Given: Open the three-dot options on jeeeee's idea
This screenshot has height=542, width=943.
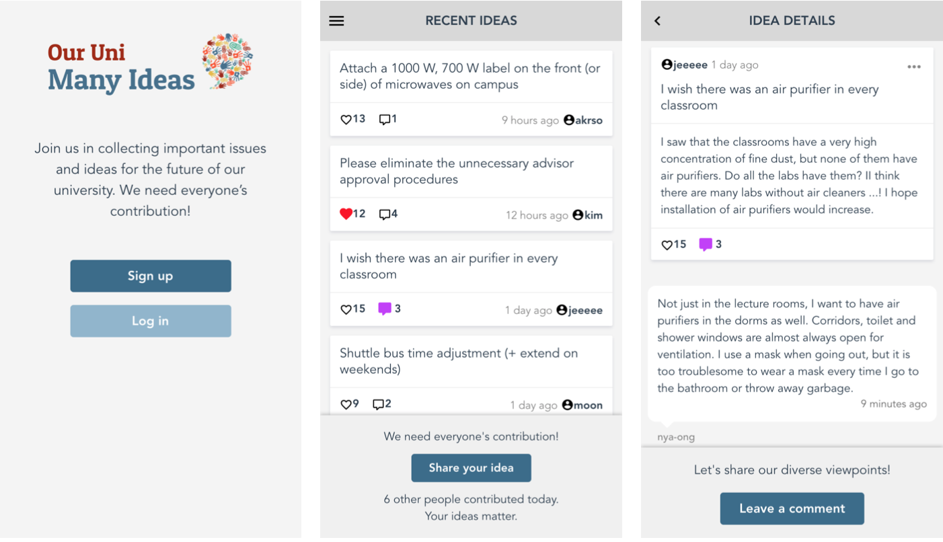Looking at the screenshot, I should [913, 67].
